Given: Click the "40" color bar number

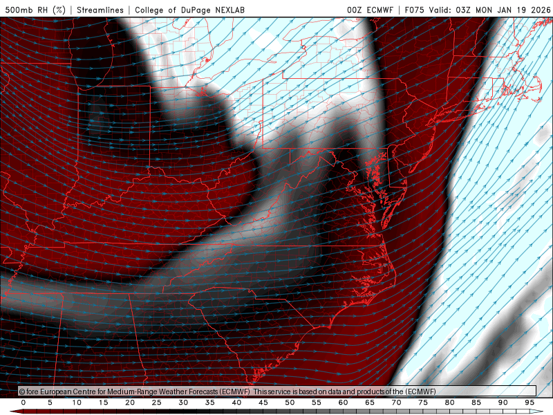Looking at the screenshot, I should pyautogui.click(x=236, y=403).
